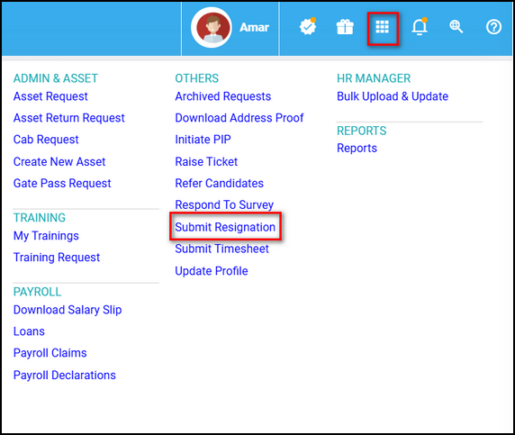515x435 pixels.
Task: Open Submit Timesheet
Action: [x=221, y=249]
